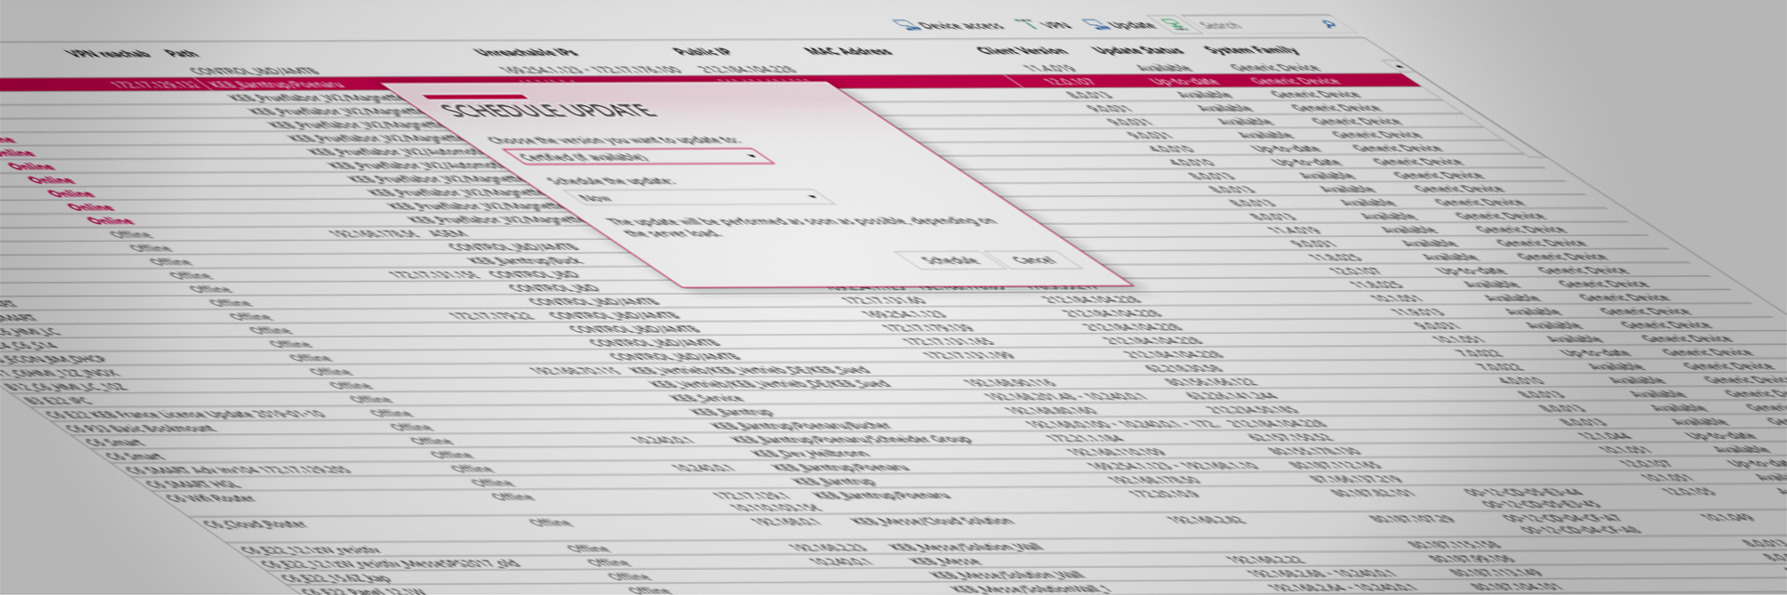The height and width of the screenshot is (595, 1787).
Task: Click the Schedule button in the dialog
Action: click(x=949, y=259)
